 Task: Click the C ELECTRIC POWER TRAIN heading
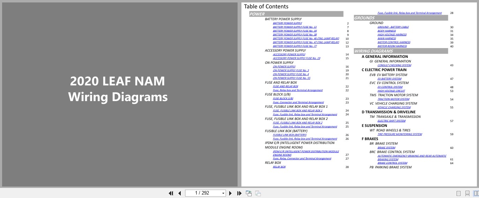pyautogui.click(x=384, y=70)
